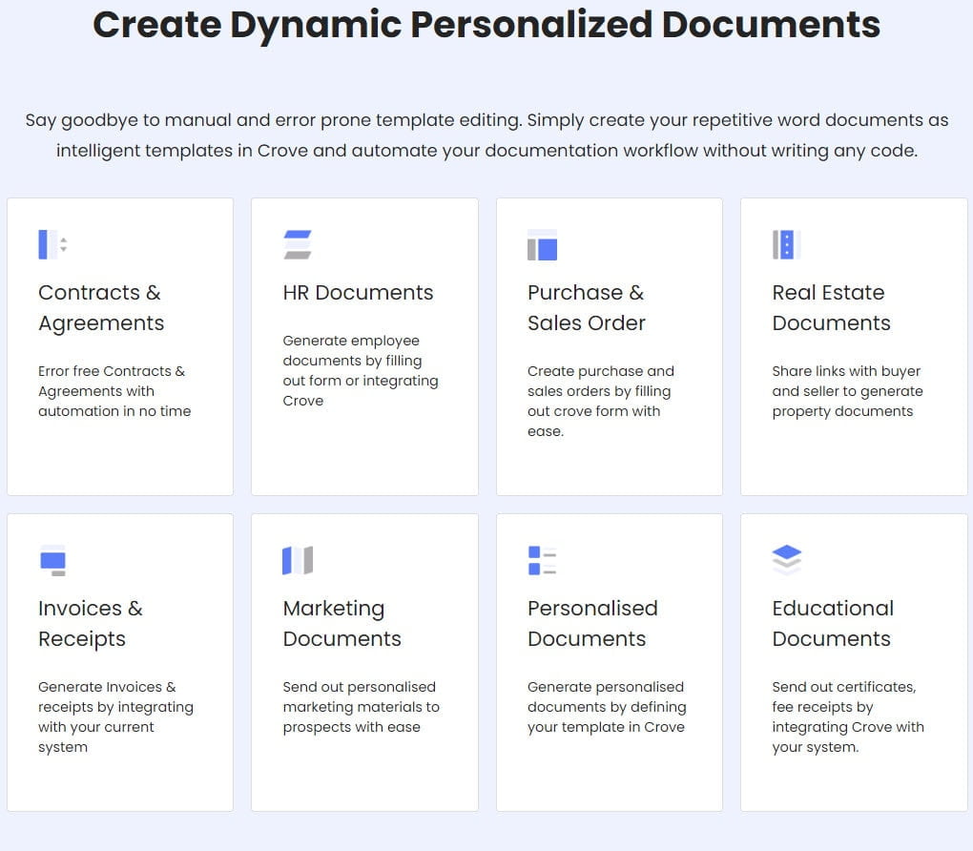Select the HR Documents heading

(358, 293)
